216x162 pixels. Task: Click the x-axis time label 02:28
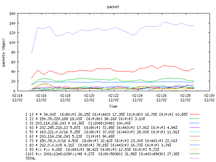click(185, 96)
